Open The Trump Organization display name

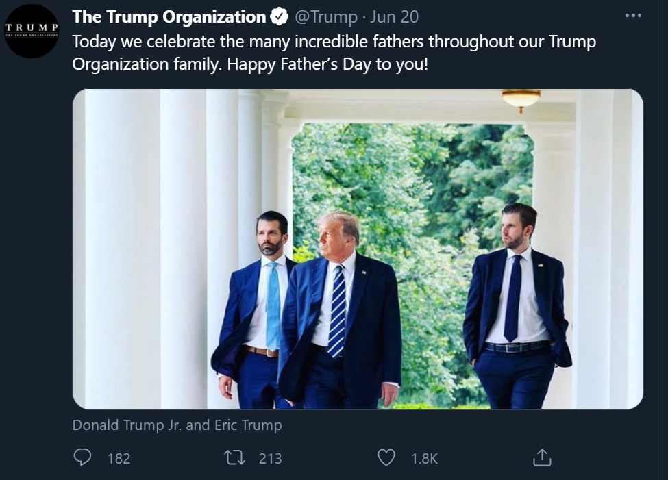pyautogui.click(x=169, y=16)
